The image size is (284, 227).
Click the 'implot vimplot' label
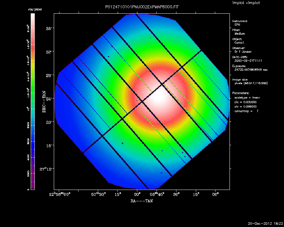pos(246,3)
